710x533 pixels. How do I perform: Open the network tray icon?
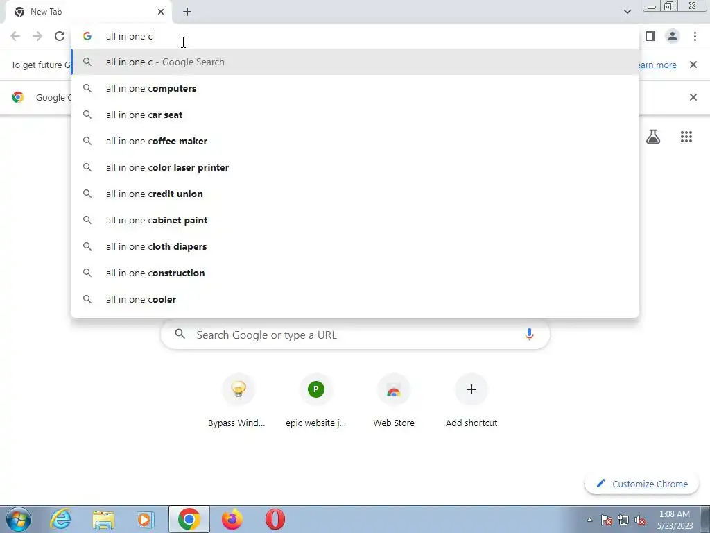(x=623, y=520)
